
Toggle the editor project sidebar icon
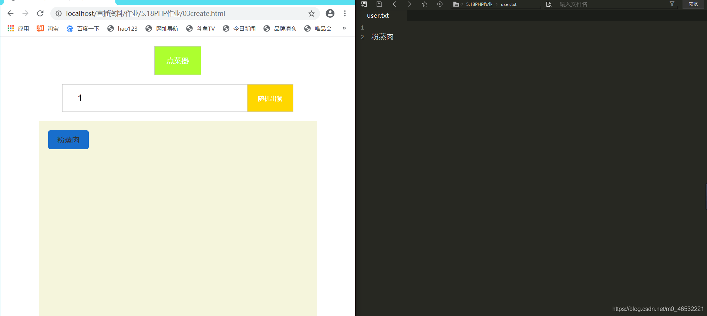click(x=364, y=4)
